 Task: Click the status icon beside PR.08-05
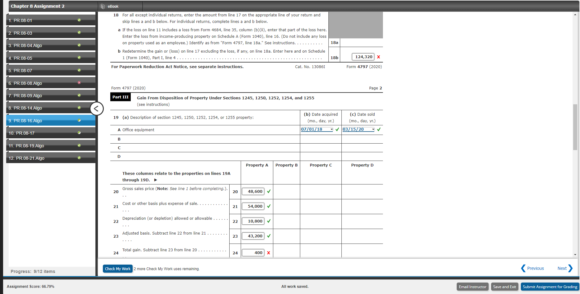[79, 58]
